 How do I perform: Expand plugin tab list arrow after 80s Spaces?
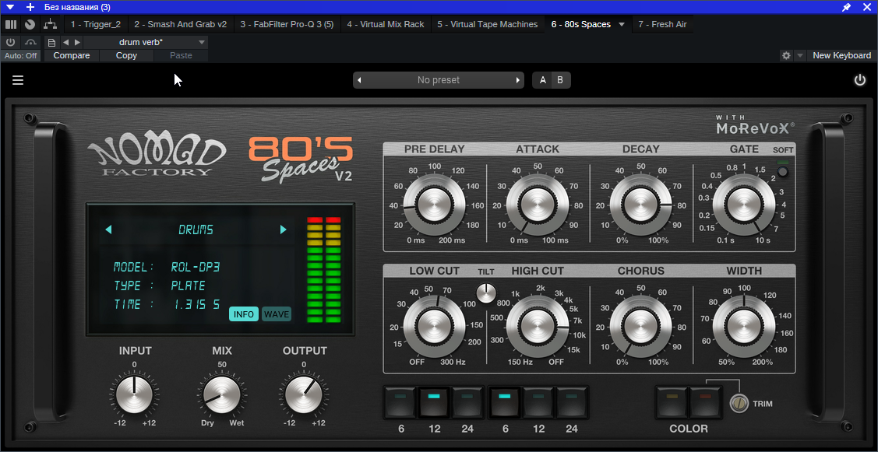(x=622, y=24)
